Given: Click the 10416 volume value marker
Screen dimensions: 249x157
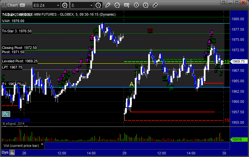Looking at the screenshot, I should point(239,139).
